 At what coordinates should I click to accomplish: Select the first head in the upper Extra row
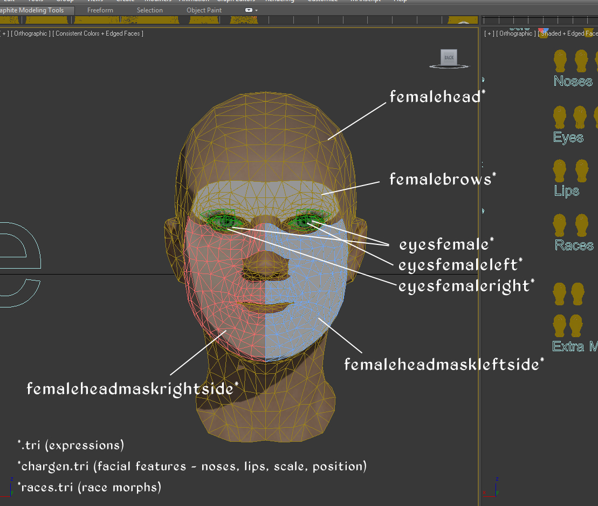560,294
